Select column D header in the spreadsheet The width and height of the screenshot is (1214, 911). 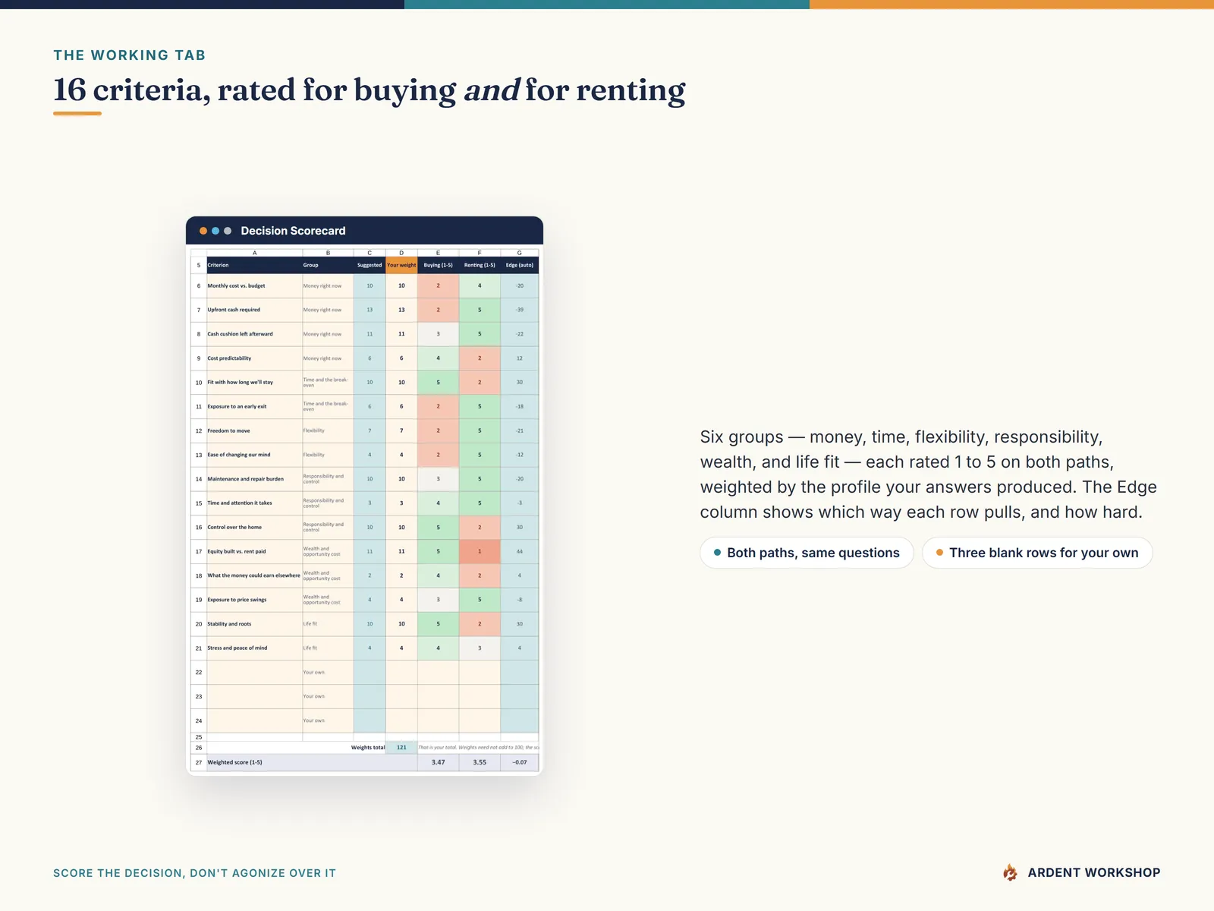401,253
